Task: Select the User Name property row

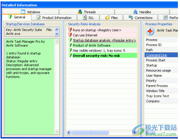Action: point(161,76)
